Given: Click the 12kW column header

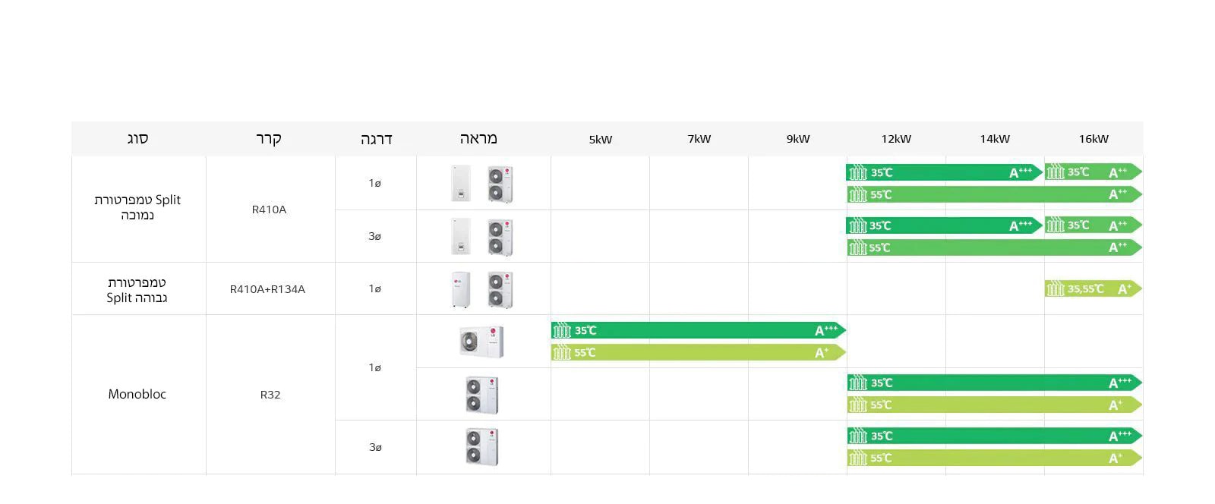Looking at the screenshot, I should 896,139.
